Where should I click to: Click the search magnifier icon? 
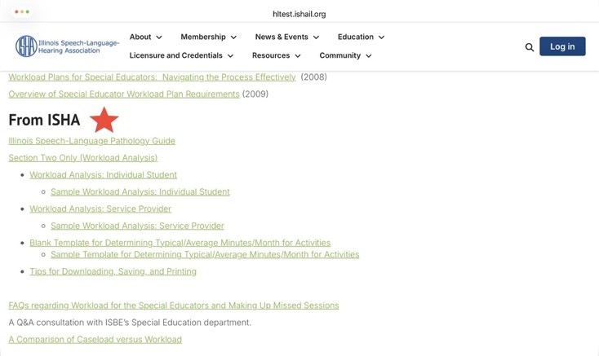[x=529, y=47]
